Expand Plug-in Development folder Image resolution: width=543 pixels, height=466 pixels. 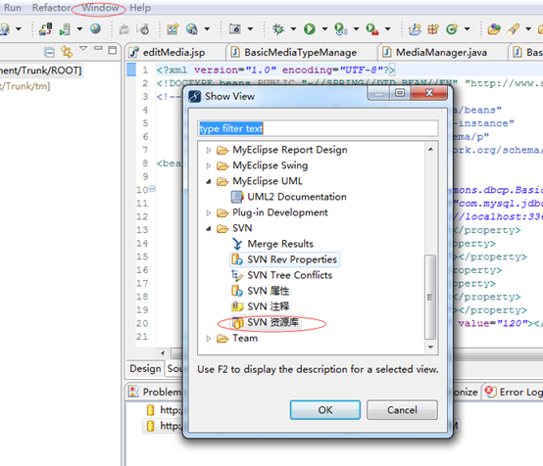point(208,213)
